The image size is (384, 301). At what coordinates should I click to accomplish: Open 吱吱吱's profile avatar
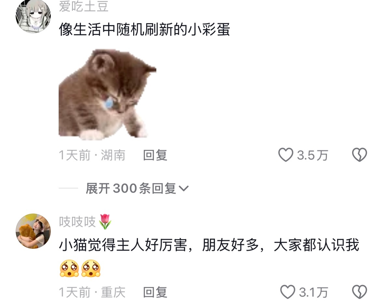pos(33,231)
